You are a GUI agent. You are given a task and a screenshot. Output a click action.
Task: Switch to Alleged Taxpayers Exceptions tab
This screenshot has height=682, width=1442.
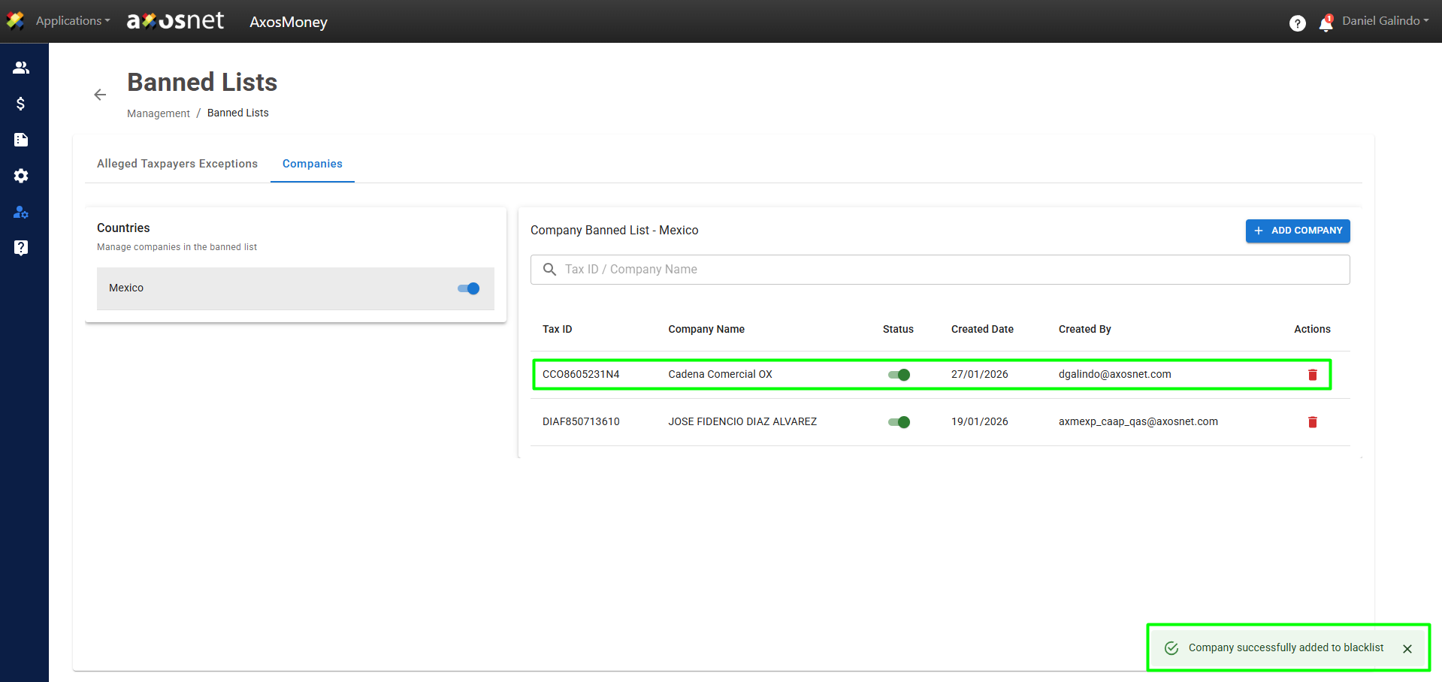coord(177,164)
